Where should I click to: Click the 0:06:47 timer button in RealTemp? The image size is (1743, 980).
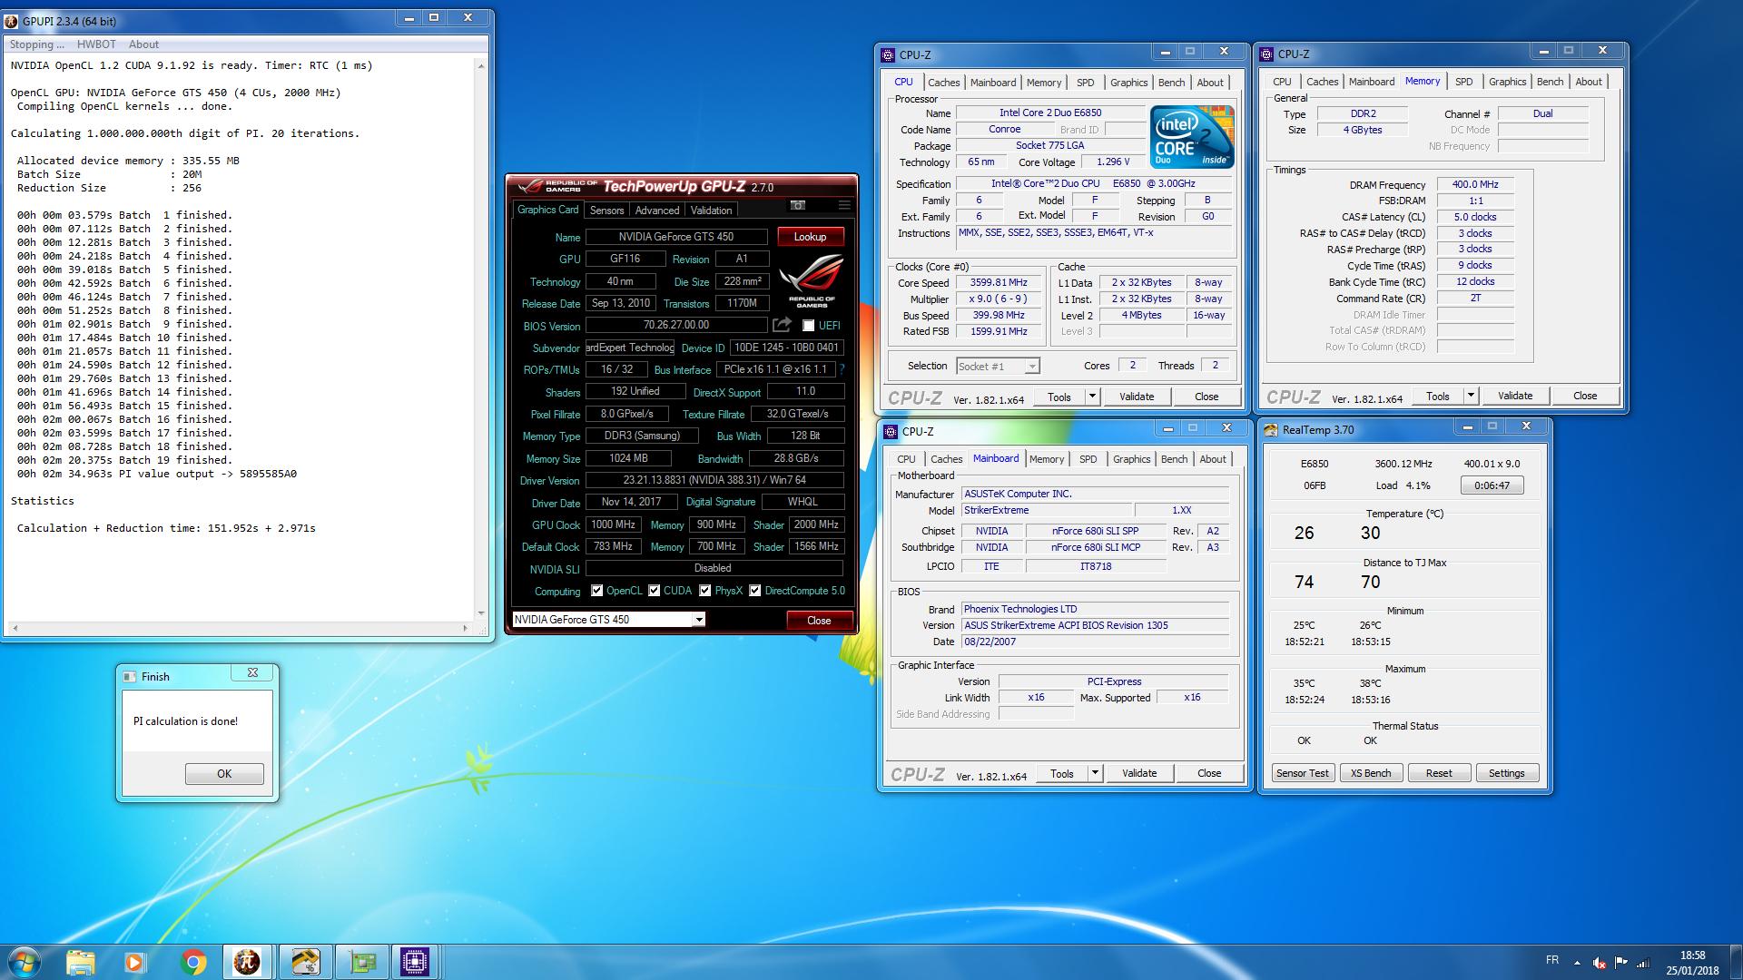[1492, 485]
